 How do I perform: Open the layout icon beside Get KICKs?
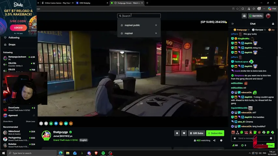pos(244,16)
